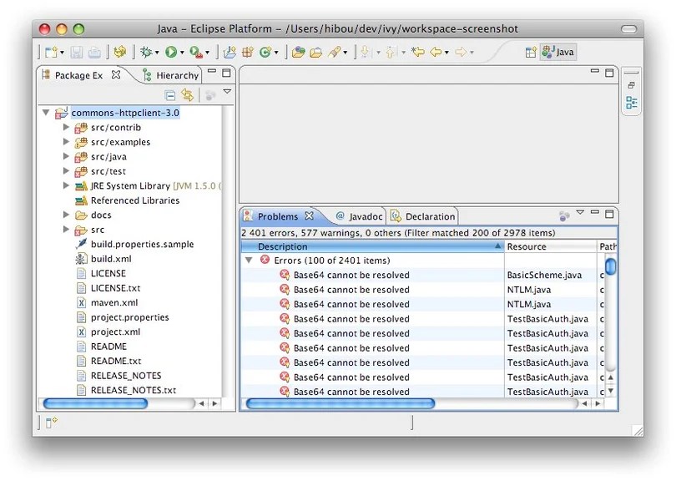This screenshot has height=481, width=676.
Task: Click the Debug bug icon
Action: (146, 53)
